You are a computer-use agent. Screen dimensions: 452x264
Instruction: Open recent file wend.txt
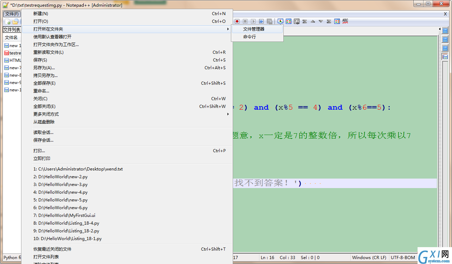pos(127,169)
